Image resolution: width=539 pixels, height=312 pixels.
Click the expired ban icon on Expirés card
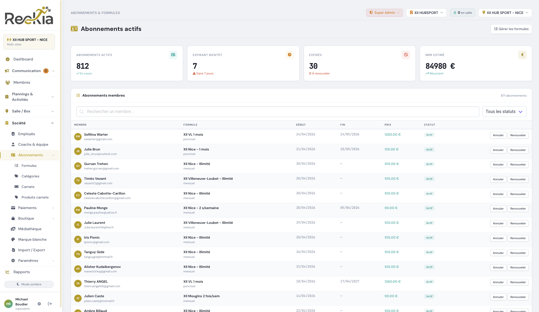click(406, 55)
